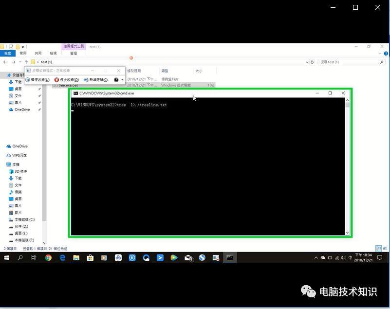Image resolution: width=390 pixels, height=309 pixels.
Task: Open 本機磁碟 (C:) drive
Action: coord(22,219)
